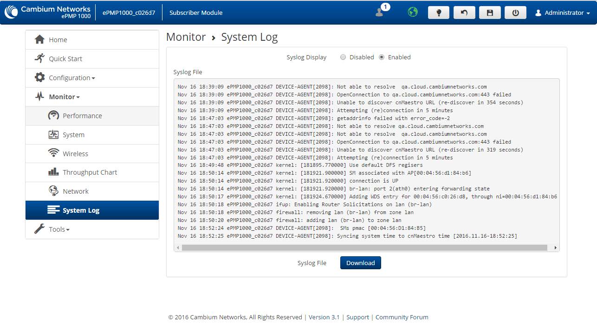Viewport: 597px width, 323px height.
Task: Open the Support link in footer
Action: (357, 317)
